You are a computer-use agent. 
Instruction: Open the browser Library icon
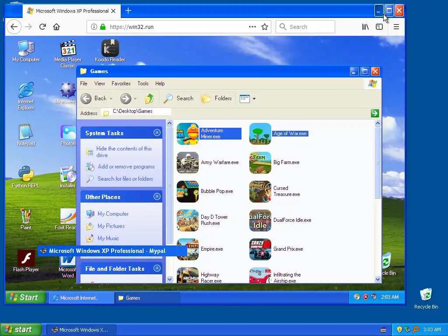(365, 27)
